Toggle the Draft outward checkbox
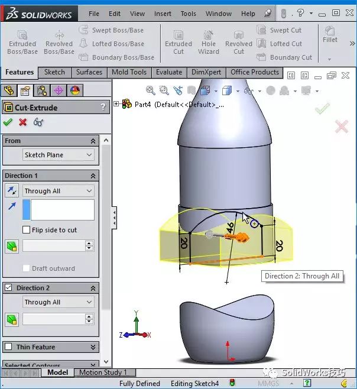Image resolution: width=357 pixels, height=389 pixels. (x=26, y=268)
